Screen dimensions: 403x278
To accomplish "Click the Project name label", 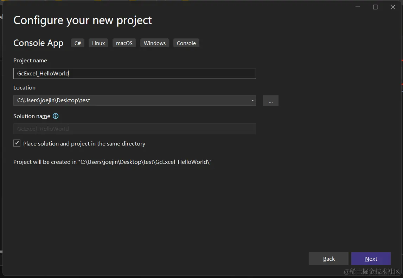I will [30, 61].
